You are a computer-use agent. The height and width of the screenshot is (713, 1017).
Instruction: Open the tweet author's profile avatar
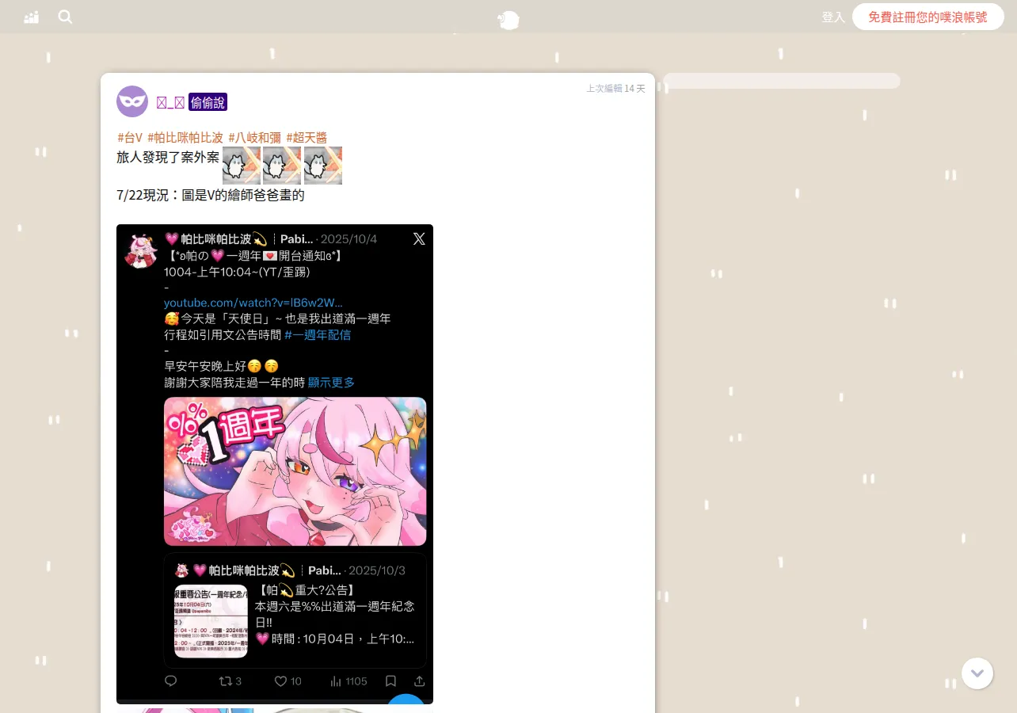(140, 251)
